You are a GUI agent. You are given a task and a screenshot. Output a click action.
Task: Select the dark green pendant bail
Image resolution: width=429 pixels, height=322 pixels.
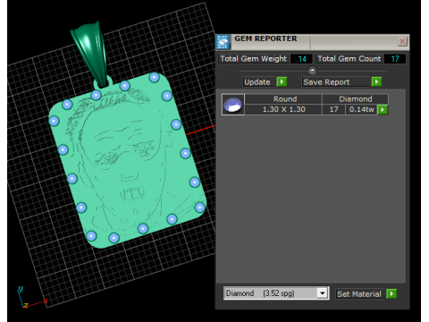coord(91,54)
